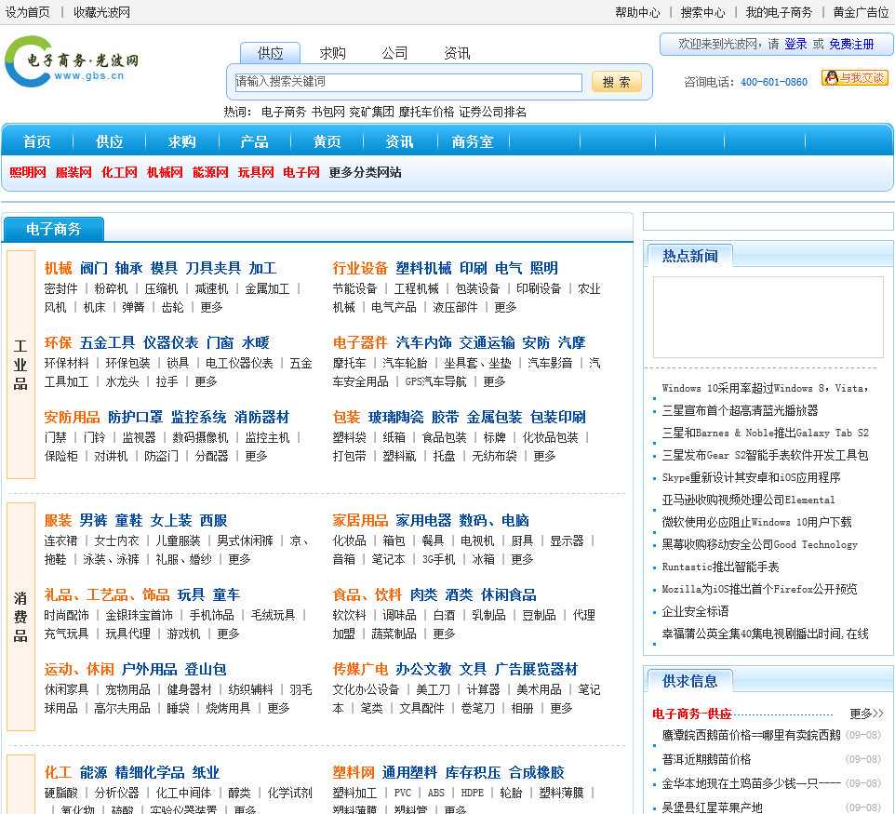This screenshot has height=814, width=895.
Task: Open 黄页 in the blue nav bar
Action: coord(327,141)
